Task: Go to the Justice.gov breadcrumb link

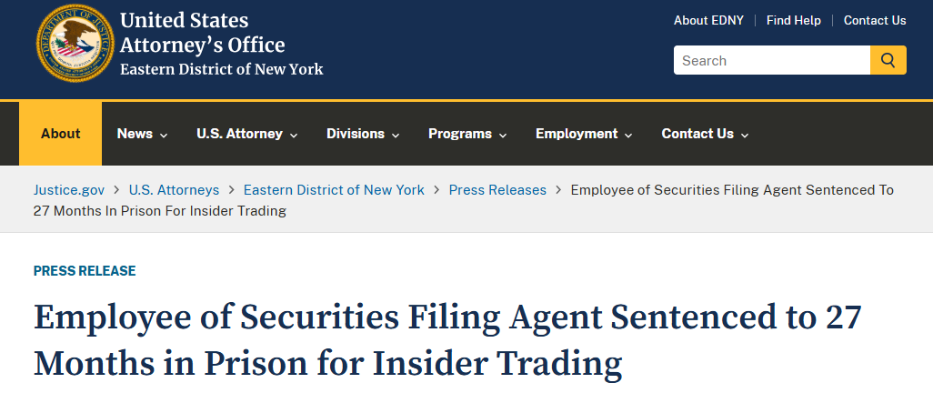Action: click(69, 190)
